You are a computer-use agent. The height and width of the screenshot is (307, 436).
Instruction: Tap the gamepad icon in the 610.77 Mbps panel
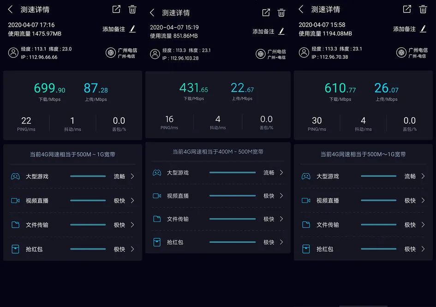click(x=306, y=176)
